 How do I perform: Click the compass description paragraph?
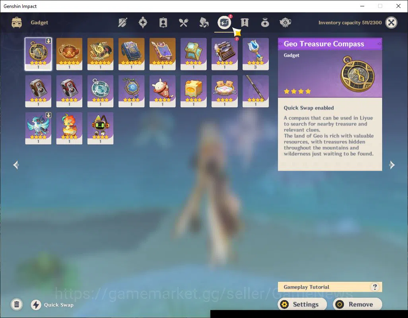(328, 136)
